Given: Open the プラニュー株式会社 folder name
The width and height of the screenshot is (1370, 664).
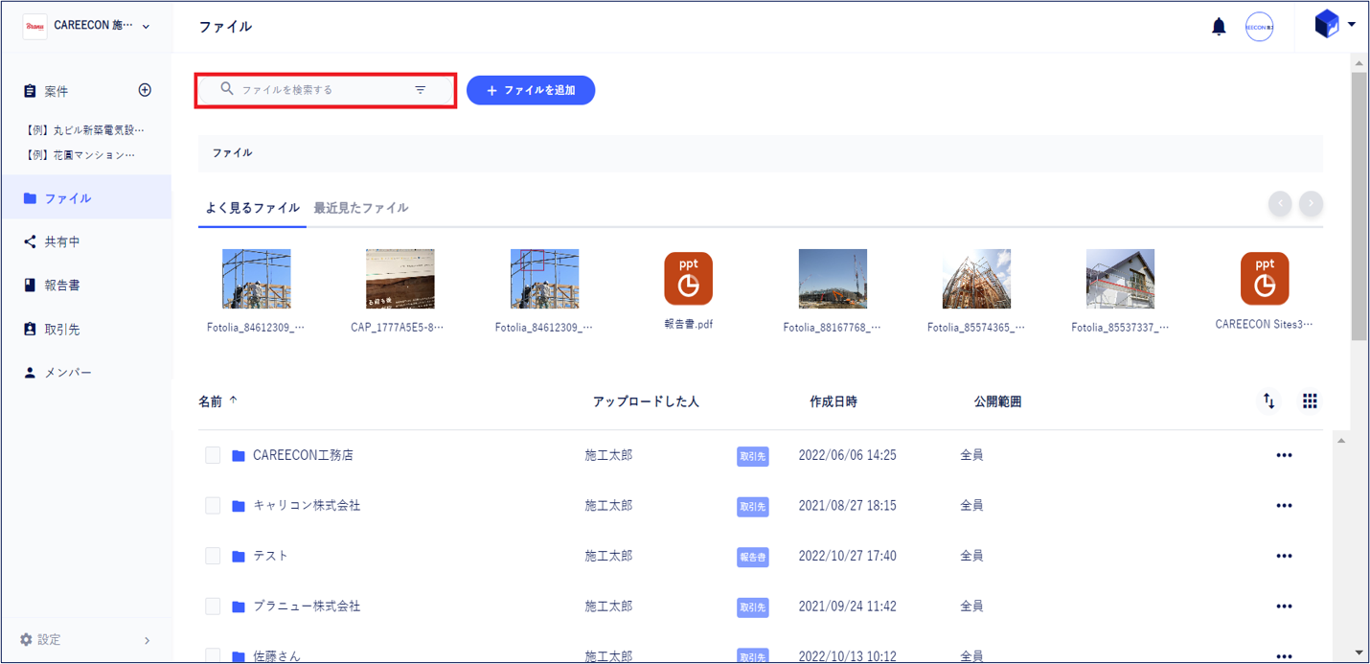Looking at the screenshot, I should point(307,607).
